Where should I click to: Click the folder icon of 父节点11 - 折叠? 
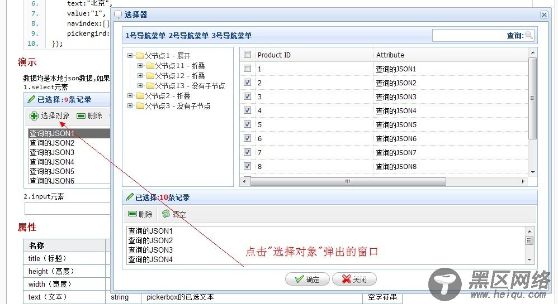tap(150, 66)
